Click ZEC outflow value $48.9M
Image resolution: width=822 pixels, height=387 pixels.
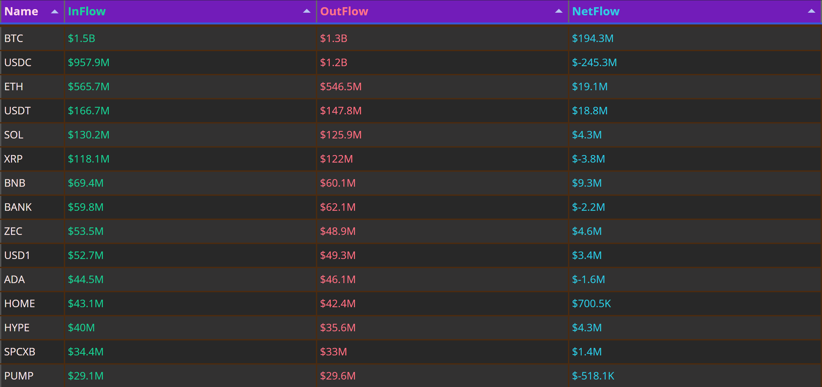(338, 231)
